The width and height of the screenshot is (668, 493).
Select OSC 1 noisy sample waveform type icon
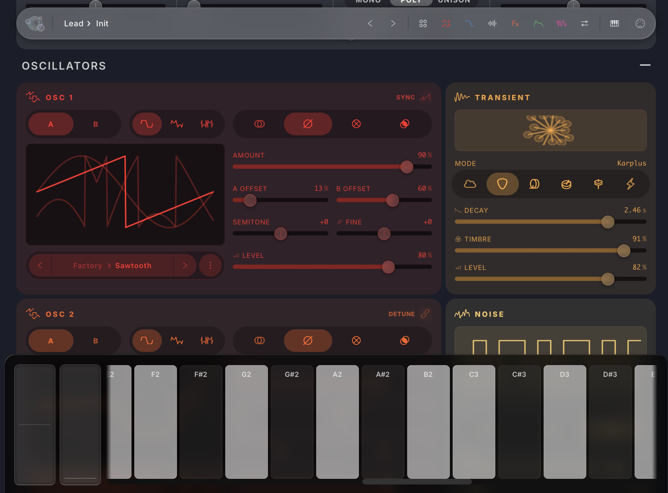(207, 124)
